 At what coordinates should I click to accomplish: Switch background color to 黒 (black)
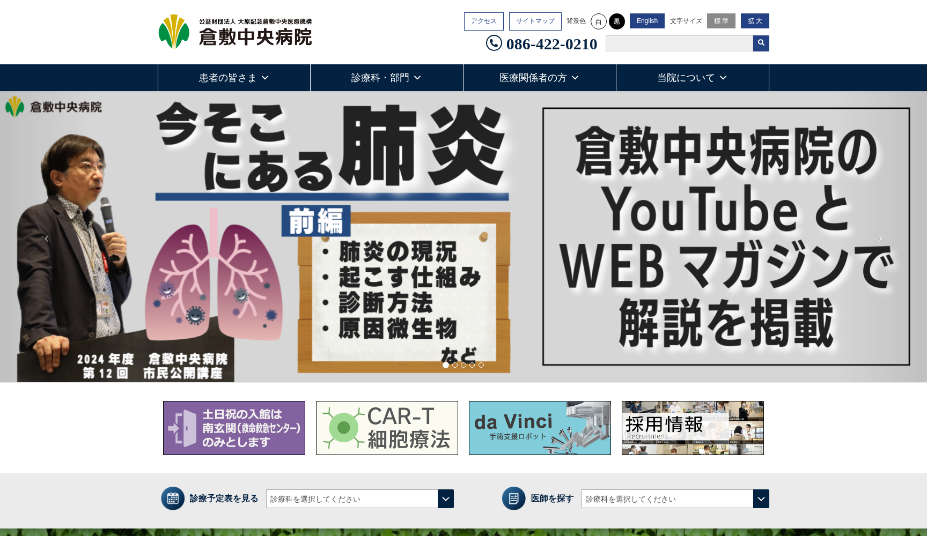point(617,21)
